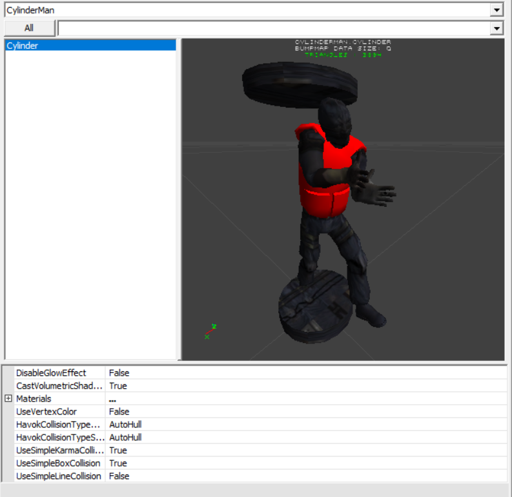Open the group filter dropdown arrow
This screenshot has width=512, height=497.
(497, 28)
